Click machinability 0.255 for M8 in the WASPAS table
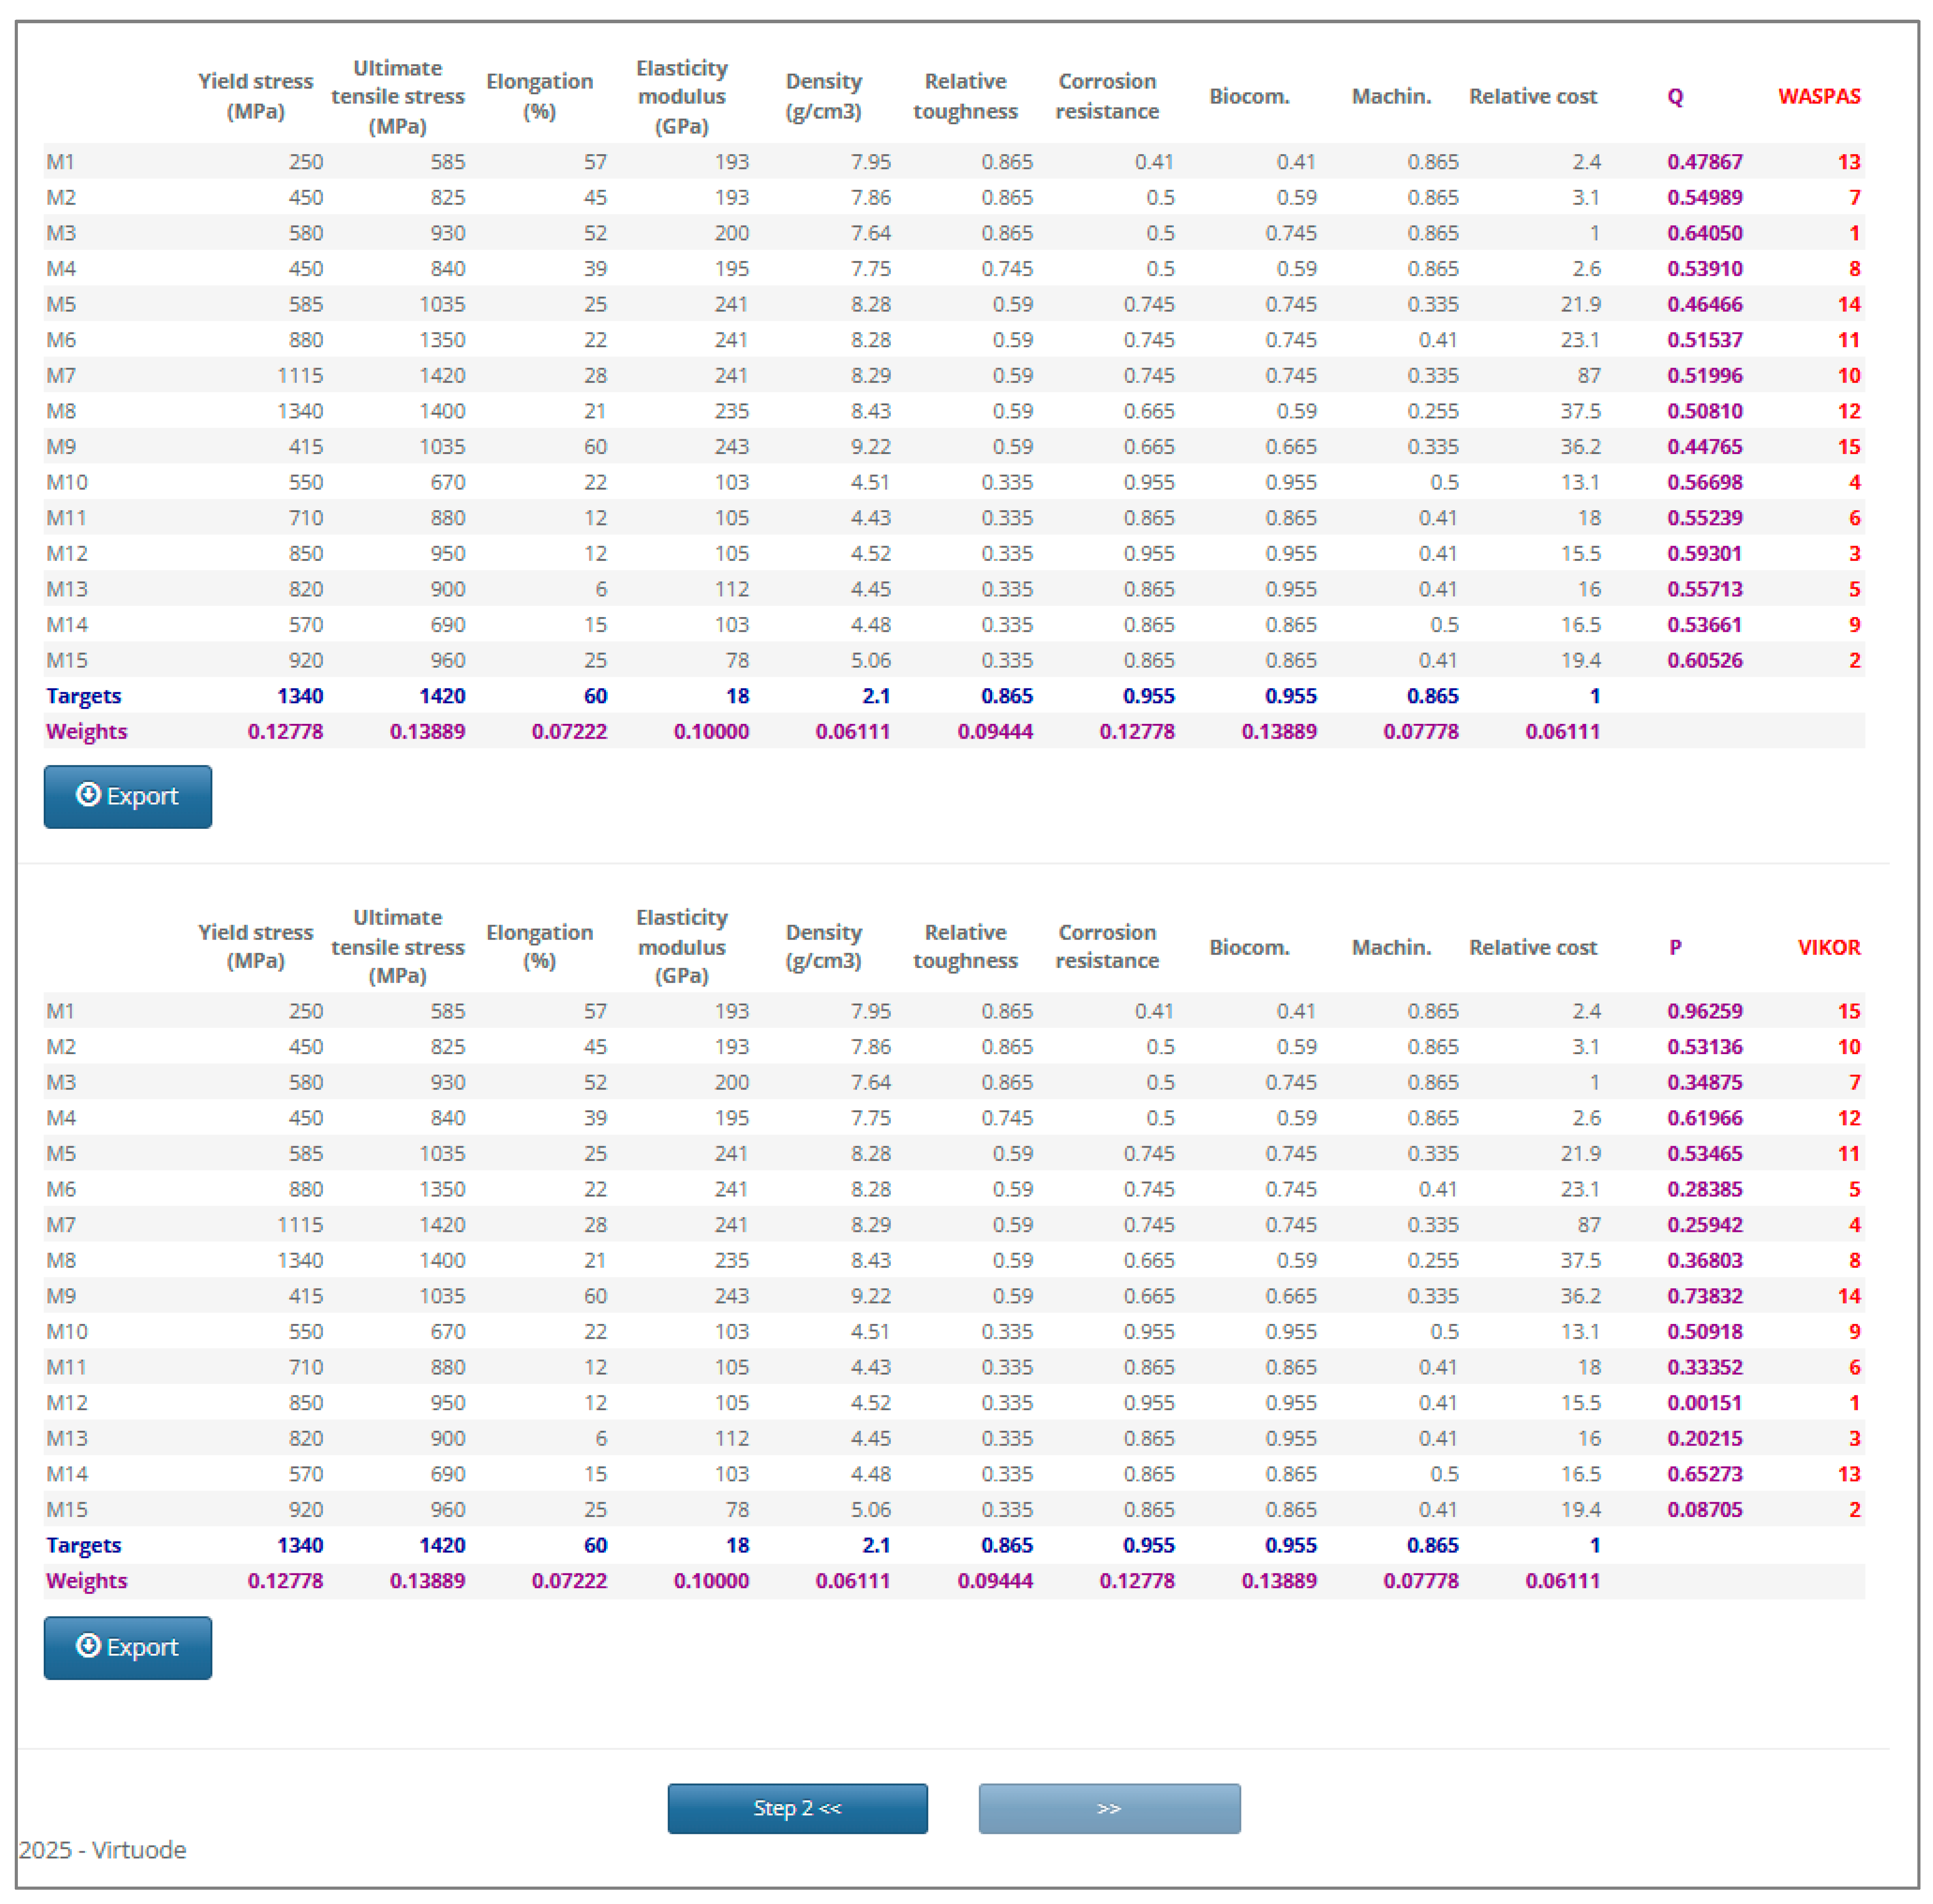This screenshot has width=1933, height=1904. pyautogui.click(x=1432, y=411)
